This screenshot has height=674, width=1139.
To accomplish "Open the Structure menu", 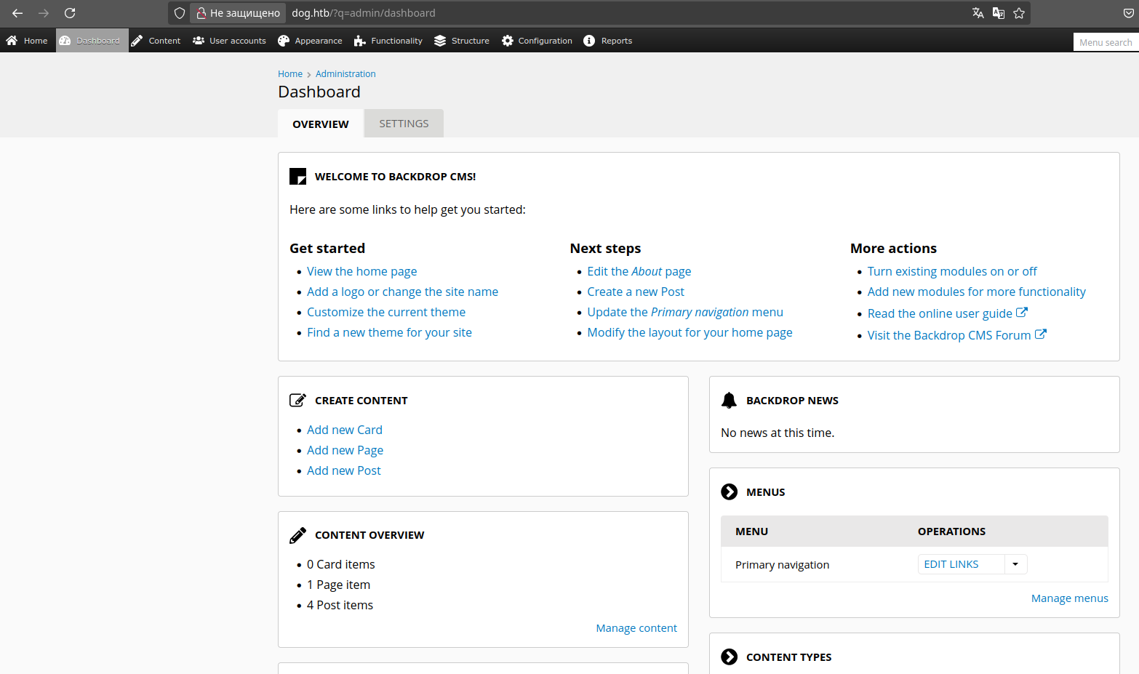I will [x=471, y=41].
